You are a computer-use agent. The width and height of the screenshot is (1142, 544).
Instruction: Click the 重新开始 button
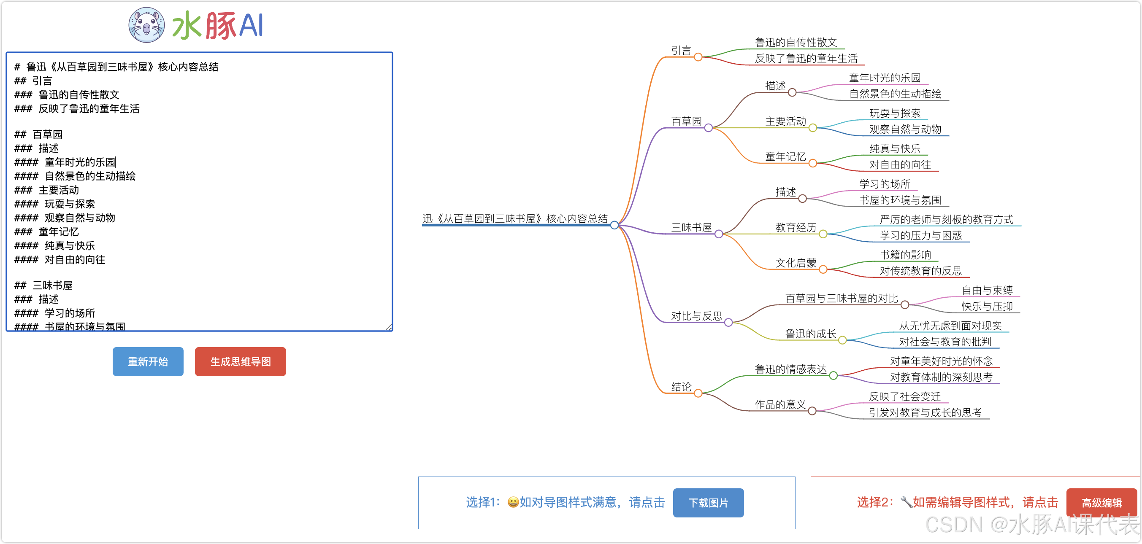pos(148,361)
